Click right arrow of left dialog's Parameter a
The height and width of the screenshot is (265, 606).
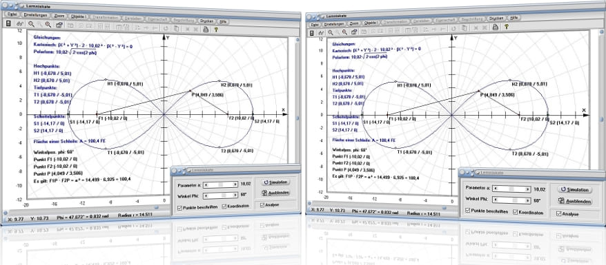(235, 185)
